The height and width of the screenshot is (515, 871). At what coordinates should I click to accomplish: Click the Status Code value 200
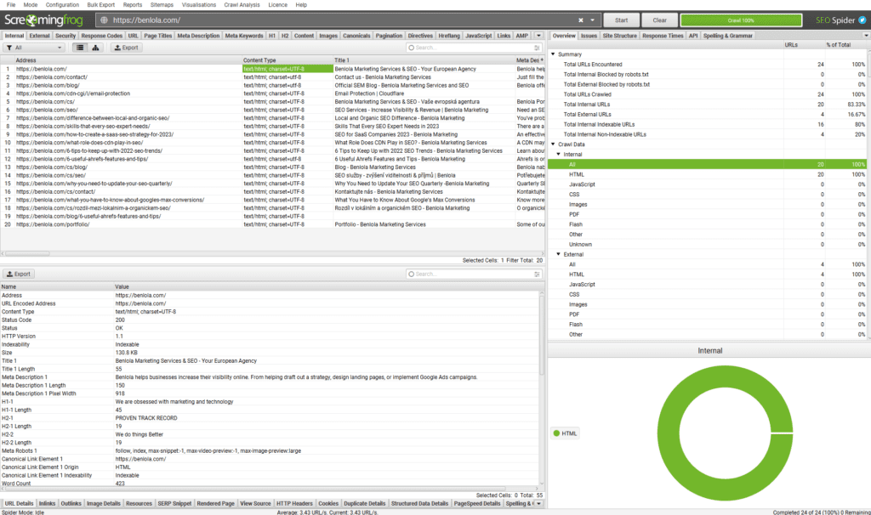[x=120, y=320]
